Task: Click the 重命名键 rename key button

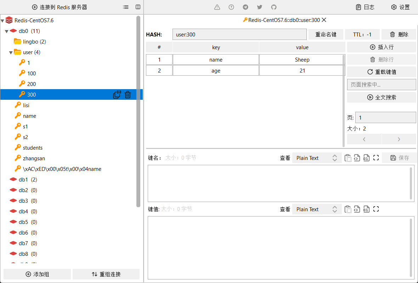Action: pos(326,34)
